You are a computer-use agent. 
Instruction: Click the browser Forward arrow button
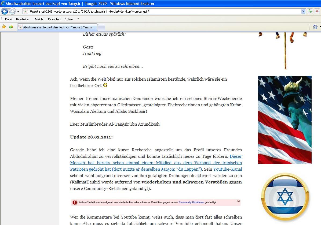pos(12,11)
